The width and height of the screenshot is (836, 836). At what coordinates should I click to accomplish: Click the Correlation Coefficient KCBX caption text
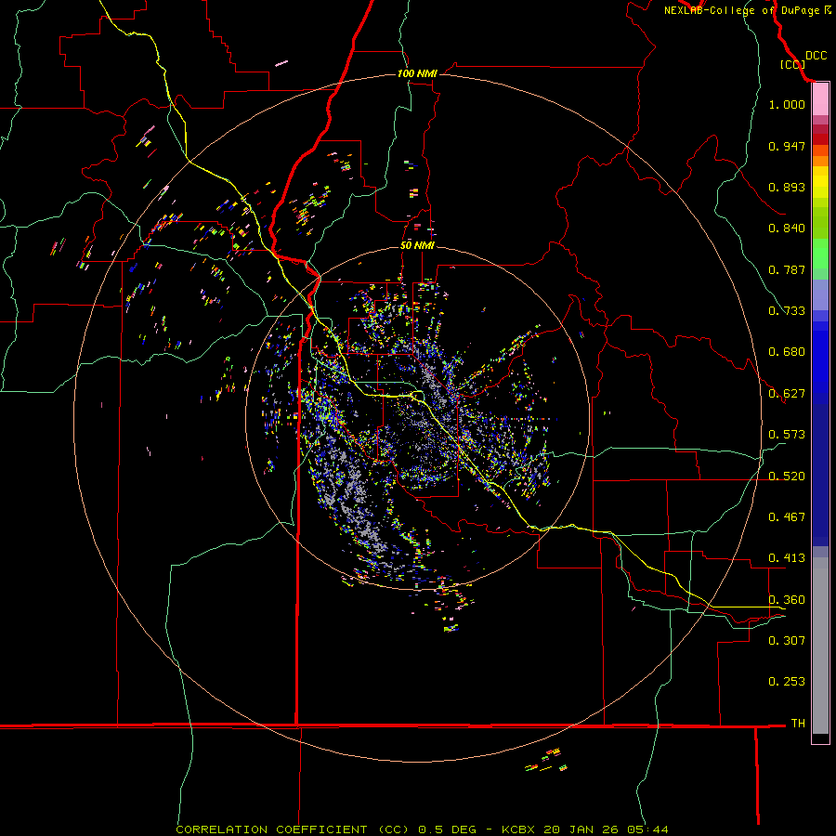click(x=422, y=829)
